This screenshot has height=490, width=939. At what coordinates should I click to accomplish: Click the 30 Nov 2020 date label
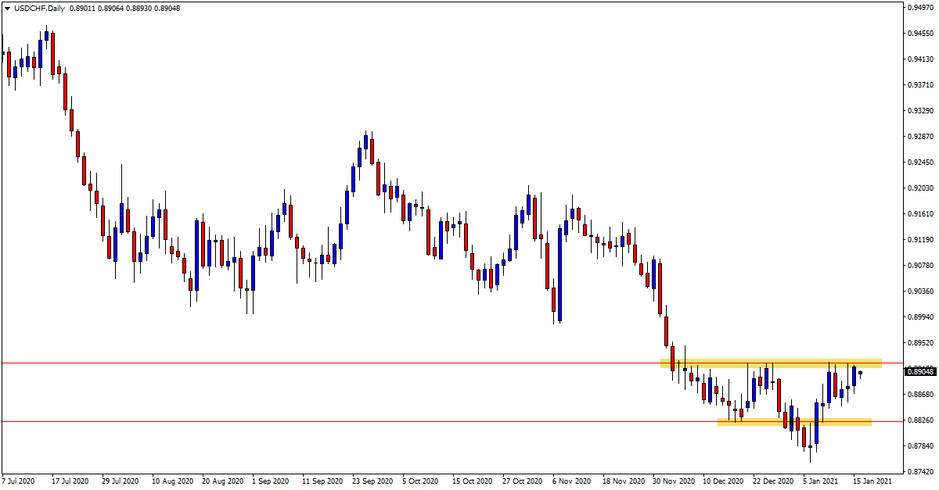click(673, 482)
